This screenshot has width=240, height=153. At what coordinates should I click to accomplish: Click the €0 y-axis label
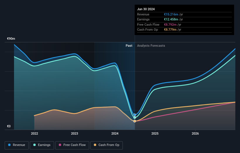click(9, 126)
